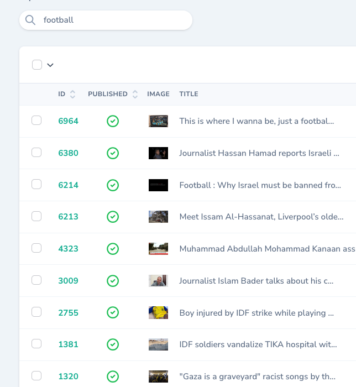Image resolution: width=356 pixels, height=387 pixels.
Task: Select title 'Gaza is a graveyard racist songs'
Action: click(x=257, y=376)
